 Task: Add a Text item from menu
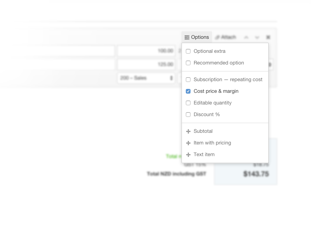(x=204, y=155)
